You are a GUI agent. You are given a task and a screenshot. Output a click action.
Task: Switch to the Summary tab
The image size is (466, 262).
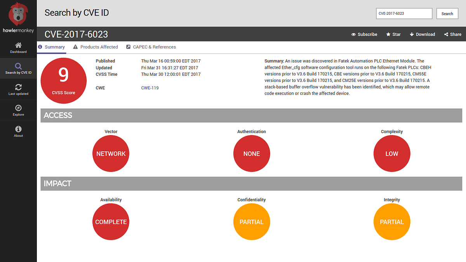coord(51,47)
